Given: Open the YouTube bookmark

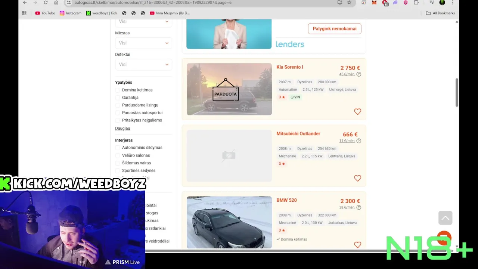Looking at the screenshot, I should click(45, 13).
